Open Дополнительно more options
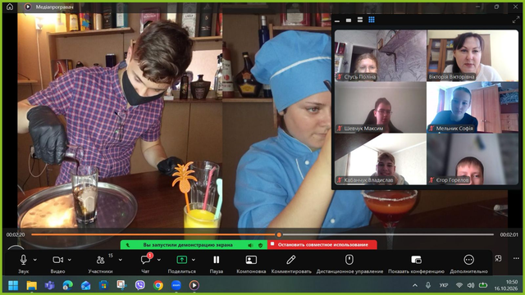 pyautogui.click(x=468, y=260)
